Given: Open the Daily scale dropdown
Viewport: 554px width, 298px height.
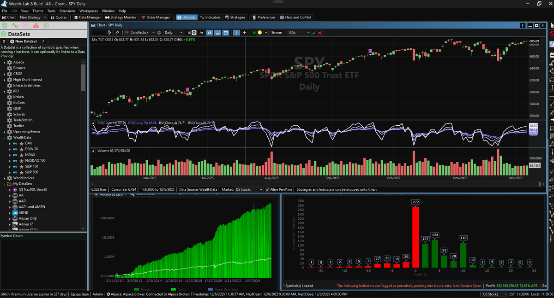Looking at the screenshot, I should (x=173, y=33).
